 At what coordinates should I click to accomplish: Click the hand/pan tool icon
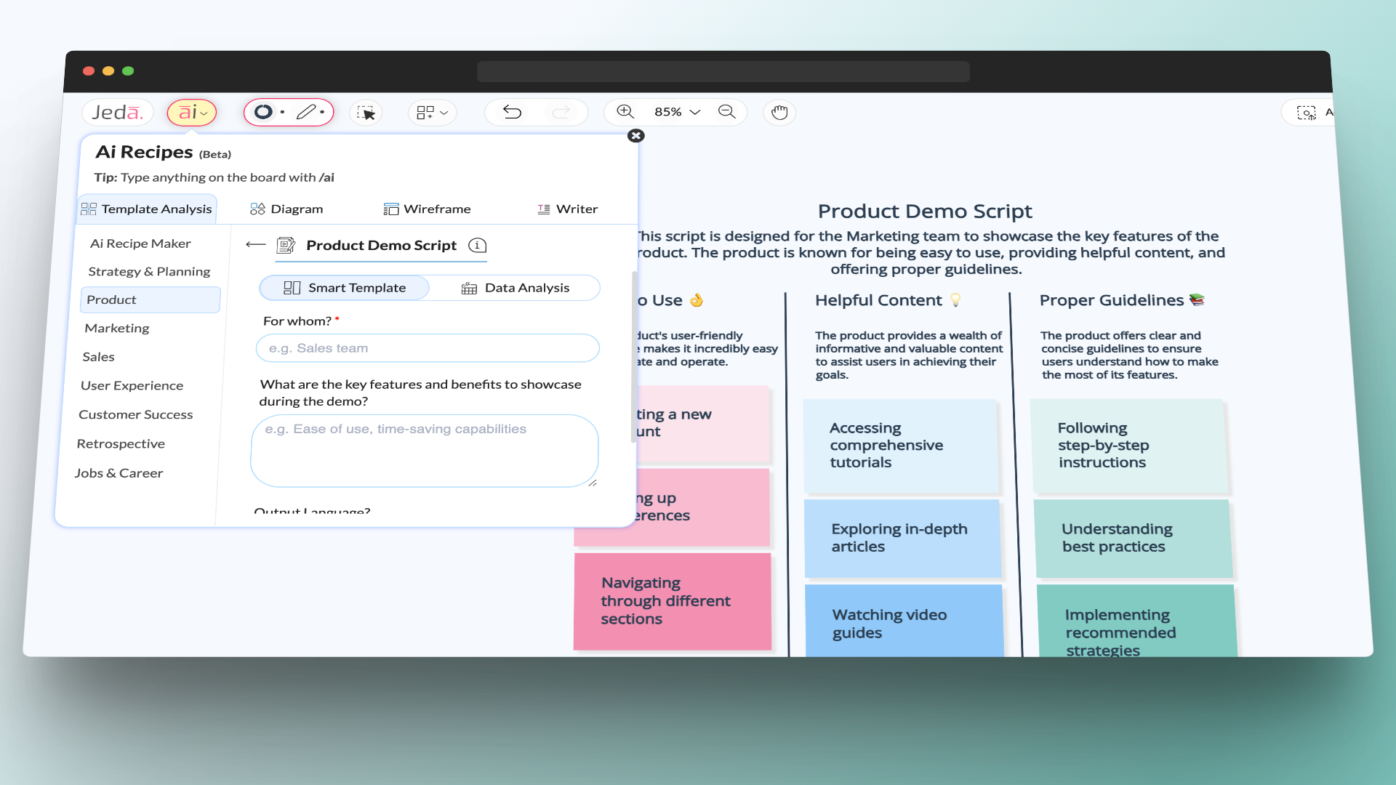(779, 112)
